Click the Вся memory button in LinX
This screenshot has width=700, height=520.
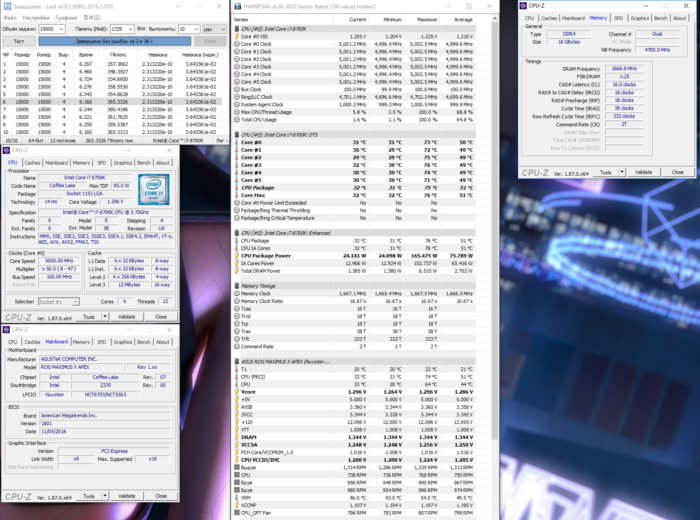(141, 29)
